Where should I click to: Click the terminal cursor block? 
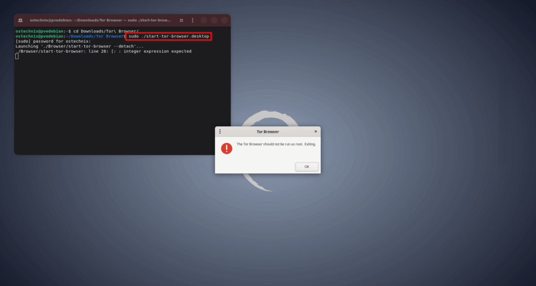coord(17,56)
